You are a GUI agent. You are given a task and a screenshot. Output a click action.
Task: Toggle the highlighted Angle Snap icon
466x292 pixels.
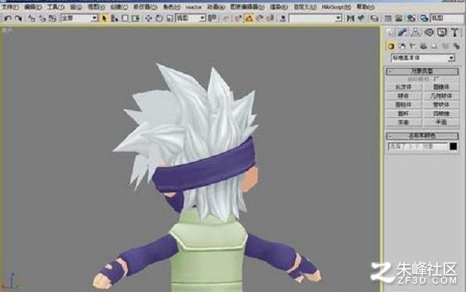pos(249,19)
